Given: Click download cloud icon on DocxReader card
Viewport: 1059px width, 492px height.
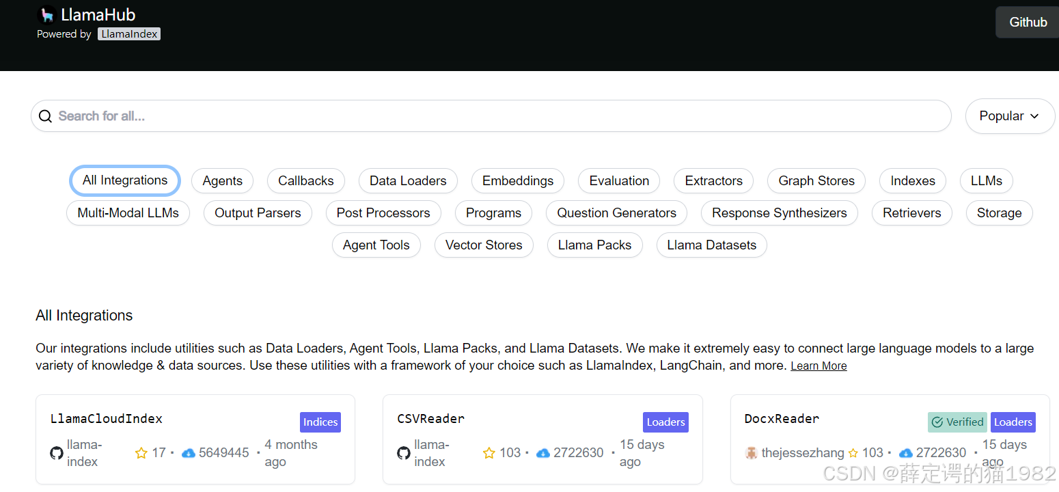Looking at the screenshot, I should click(x=906, y=453).
